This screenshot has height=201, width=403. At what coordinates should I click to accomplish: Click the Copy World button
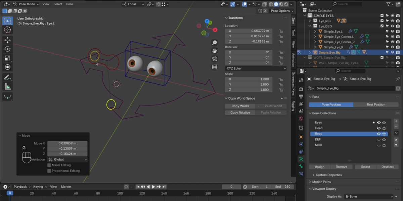[x=240, y=106]
